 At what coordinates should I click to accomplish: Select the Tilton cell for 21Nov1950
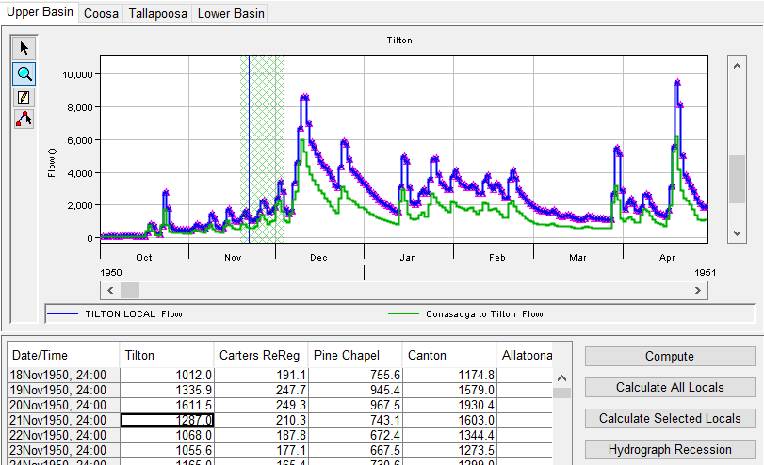168,420
